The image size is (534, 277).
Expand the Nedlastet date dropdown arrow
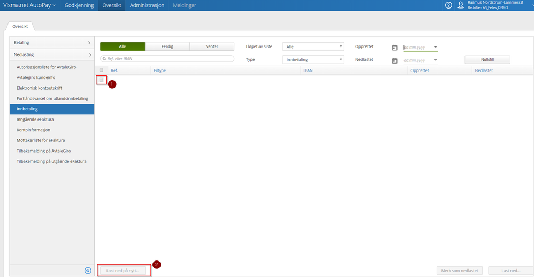435,60
